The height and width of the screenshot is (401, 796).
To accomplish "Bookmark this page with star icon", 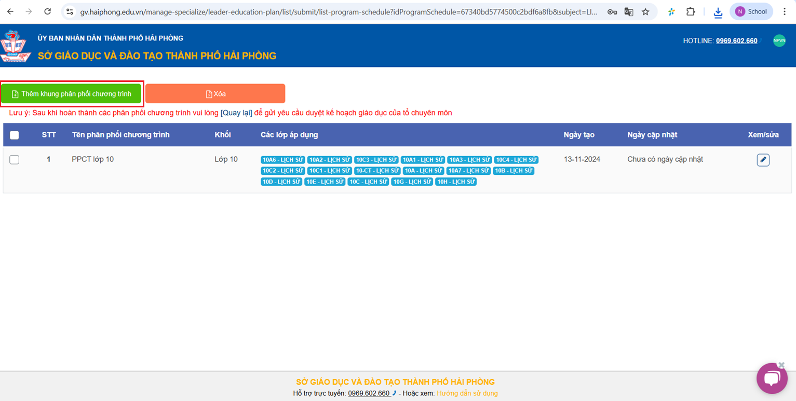I will [645, 11].
